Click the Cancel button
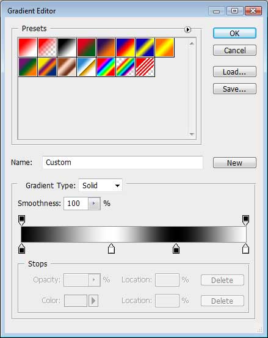This screenshot has width=268, height=338. pyautogui.click(x=234, y=50)
